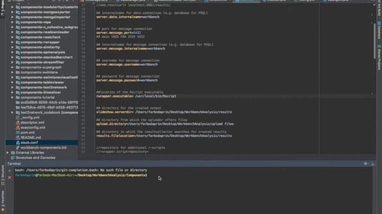Expand the components-tableviewer folder
This screenshot has width=382, height=214.
coord(12,83)
